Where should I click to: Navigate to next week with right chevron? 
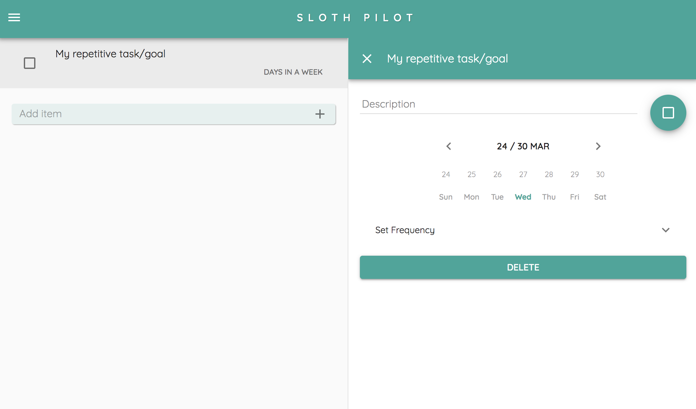click(598, 147)
